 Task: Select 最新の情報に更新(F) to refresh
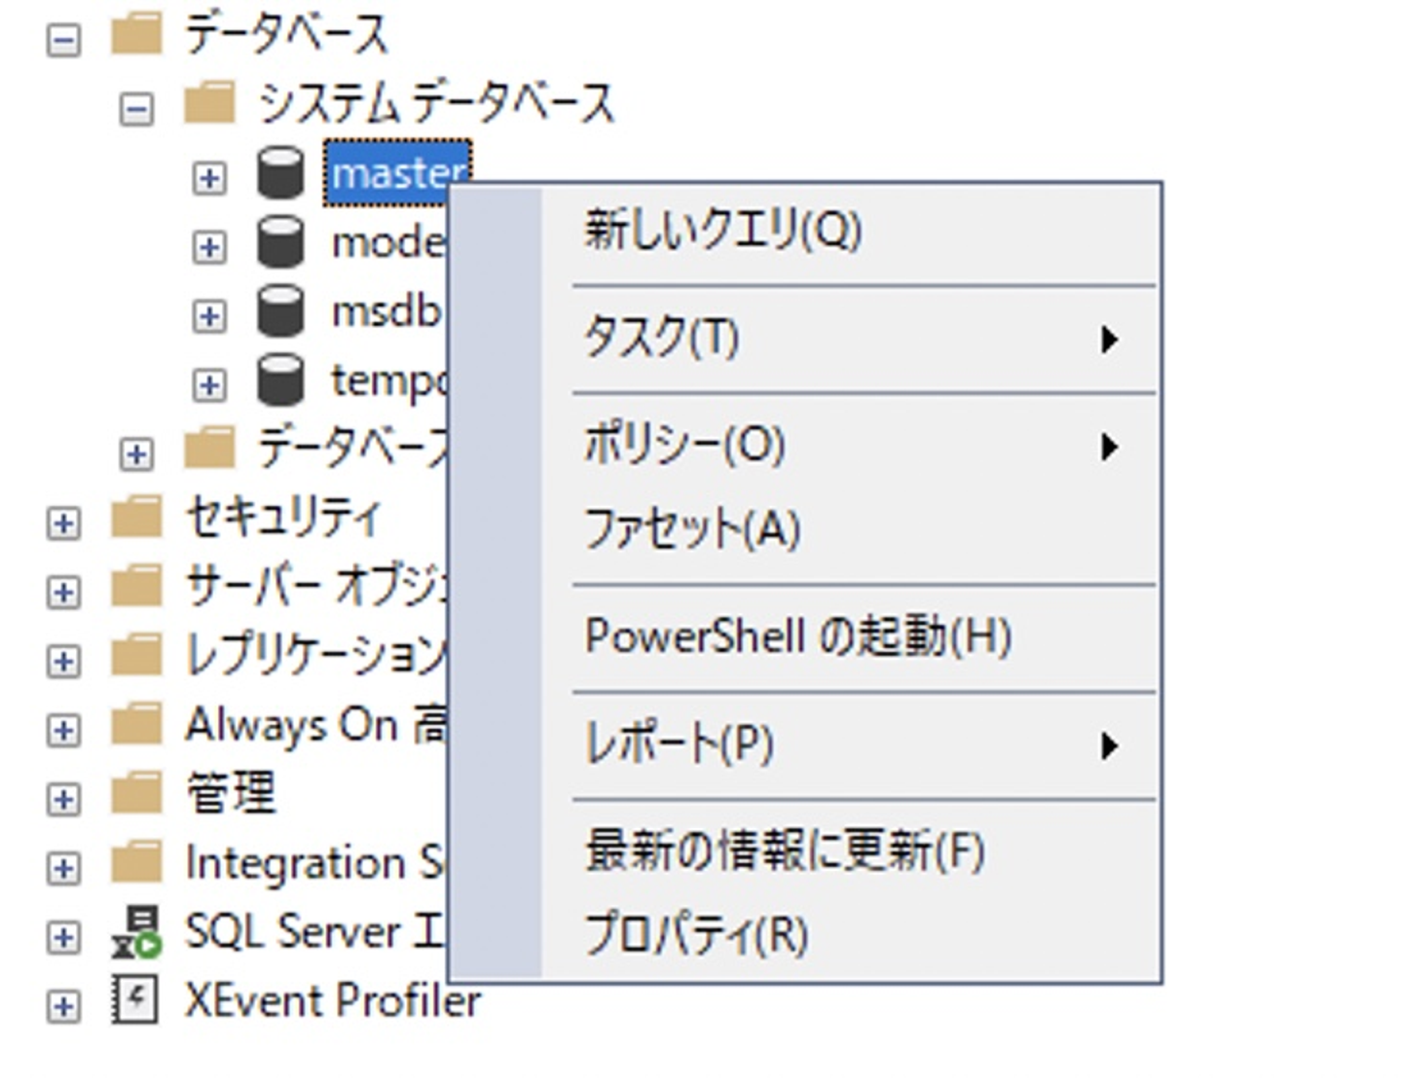[785, 851]
